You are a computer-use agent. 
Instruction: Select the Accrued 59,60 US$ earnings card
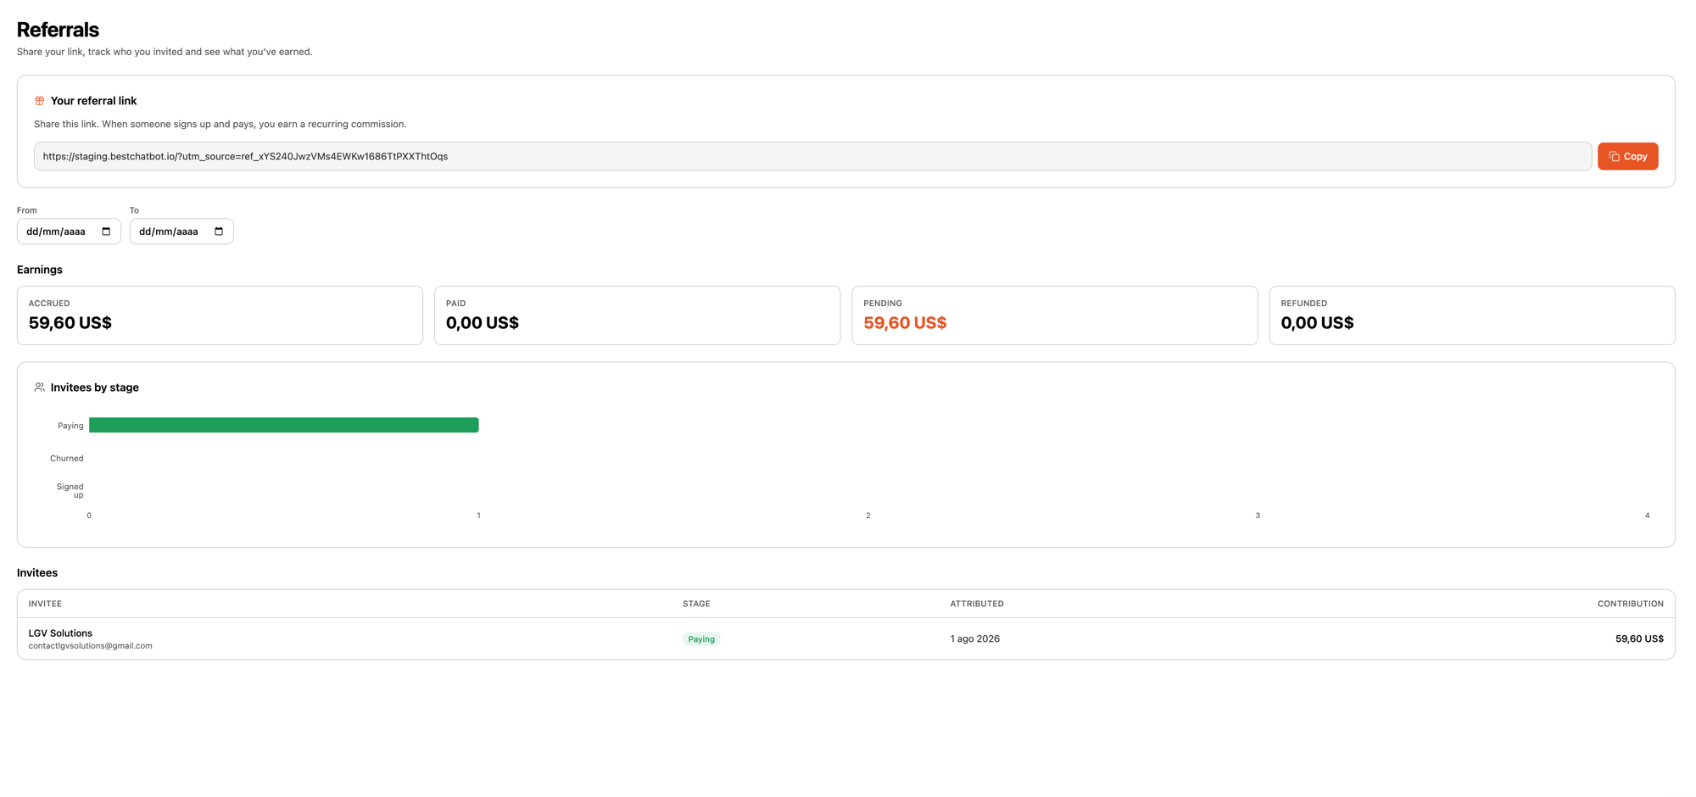220,315
